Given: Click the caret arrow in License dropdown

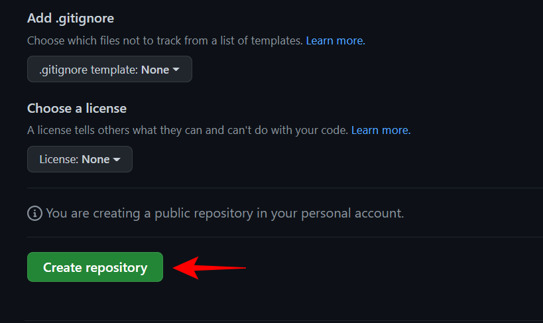Looking at the screenshot, I should tap(117, 160).
